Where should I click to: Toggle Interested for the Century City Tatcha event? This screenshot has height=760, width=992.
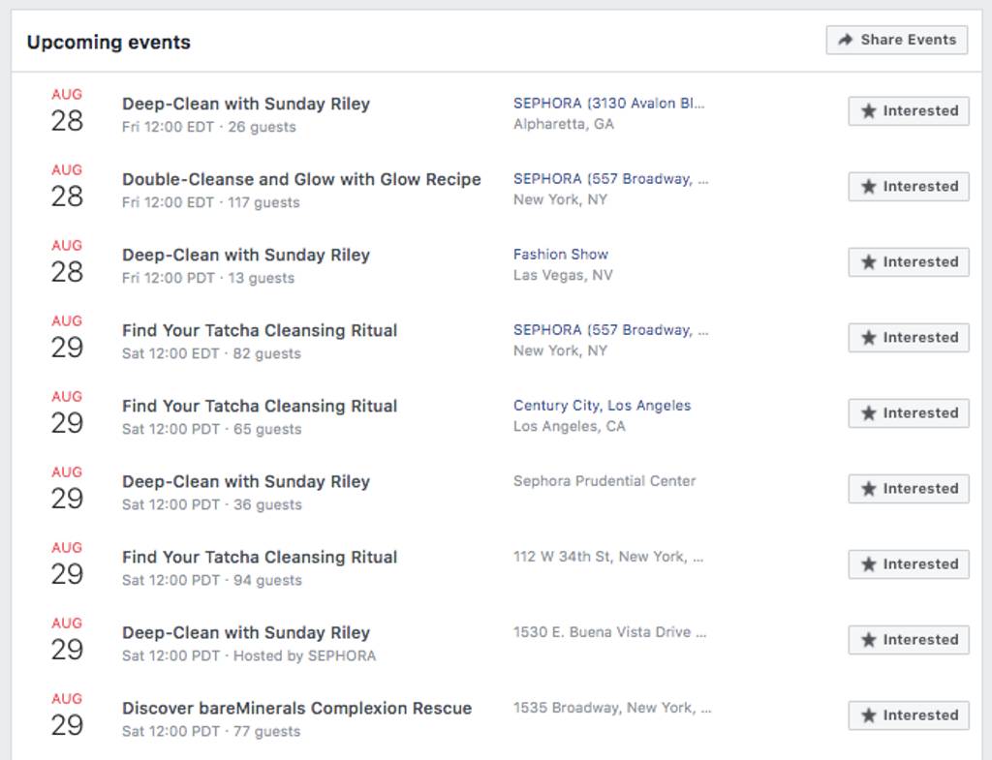908,412
